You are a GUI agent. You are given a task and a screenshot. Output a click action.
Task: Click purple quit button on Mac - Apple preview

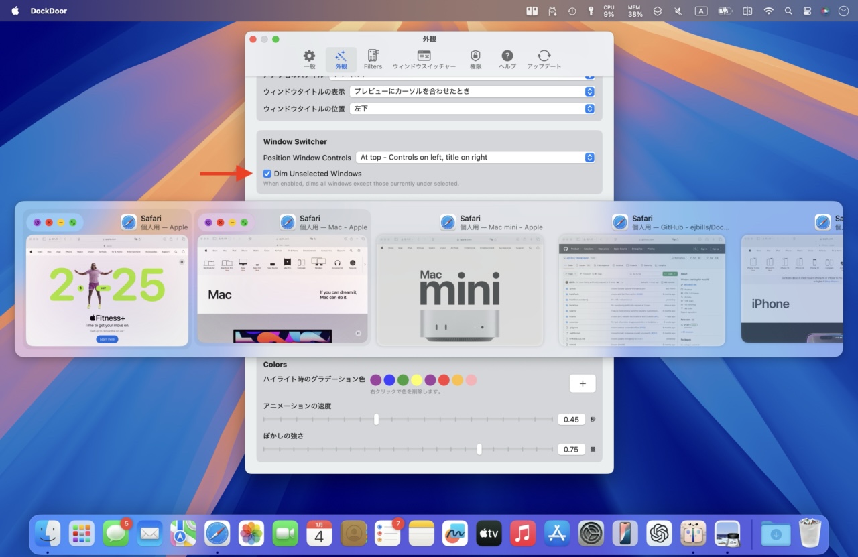tap(208, 223)
